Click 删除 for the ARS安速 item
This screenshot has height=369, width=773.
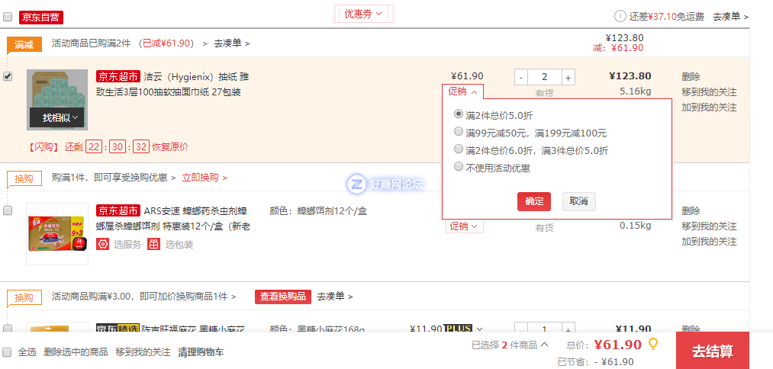pyautogui.click(x=691, y=211)
